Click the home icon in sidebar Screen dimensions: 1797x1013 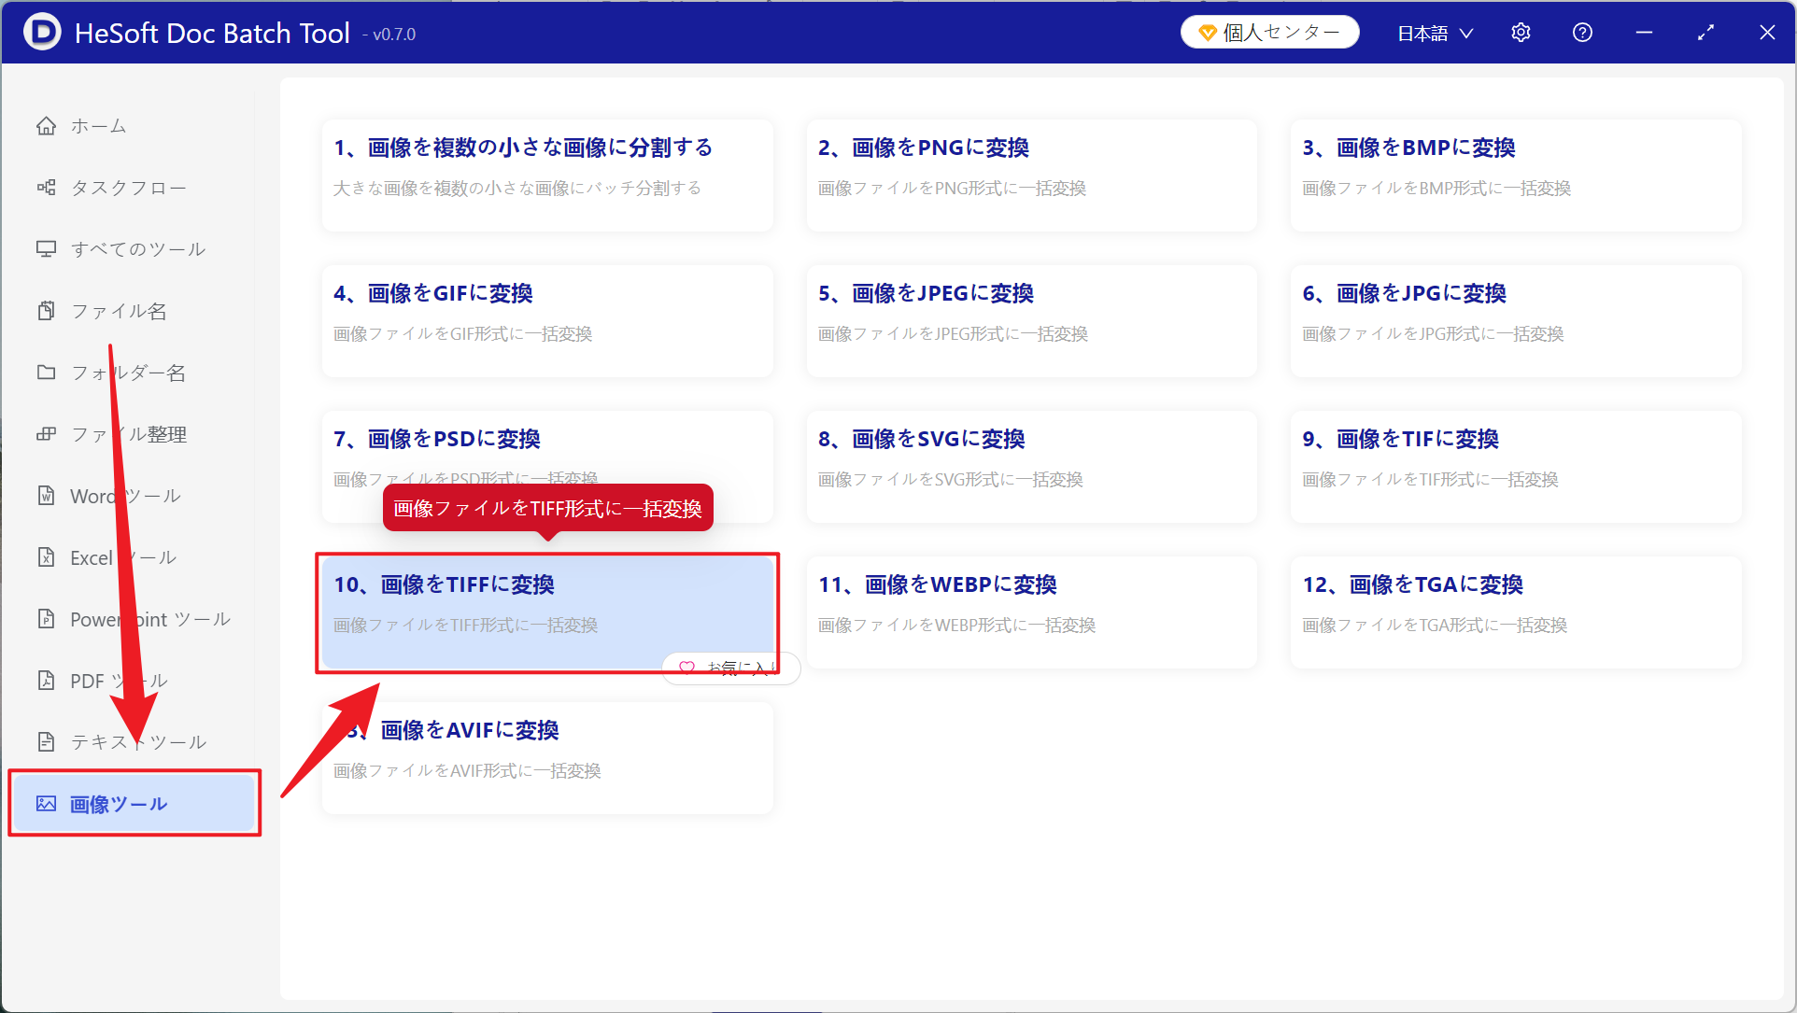[x=46, y=126]
